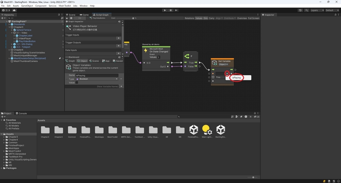Open the Mesh Toolkit menu
This screenshot has width=341, height=183.
pos(65,6)
